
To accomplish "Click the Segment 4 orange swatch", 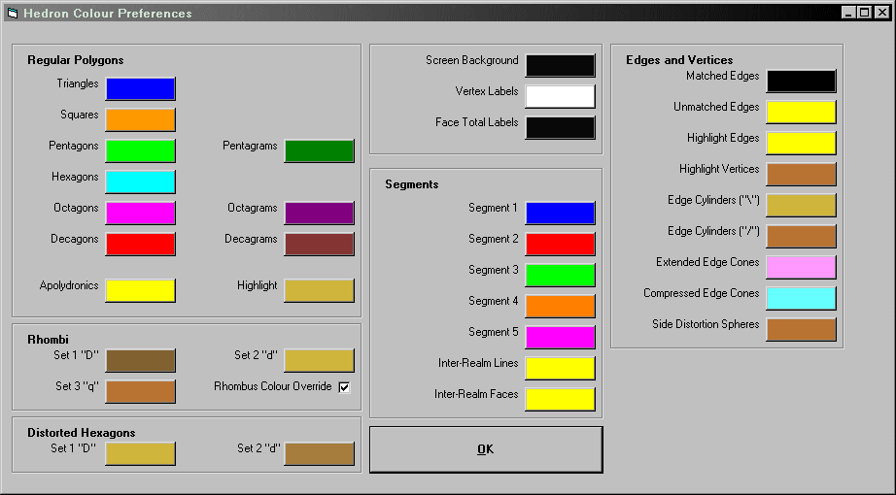I will [560, 306].
